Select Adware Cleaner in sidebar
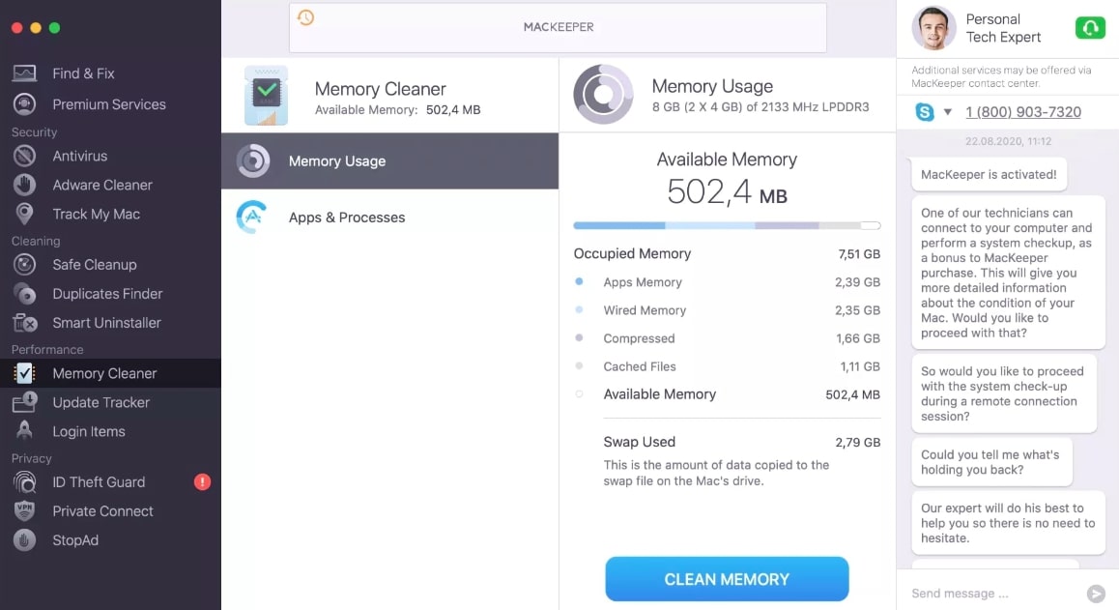The height and width of the screenshot is (610, 1119). tap(102, 185)
